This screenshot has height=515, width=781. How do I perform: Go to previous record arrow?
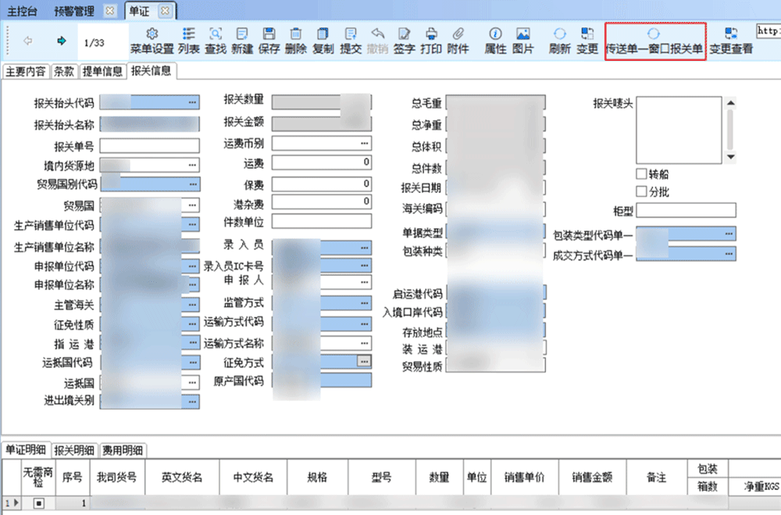coord(28,41)
